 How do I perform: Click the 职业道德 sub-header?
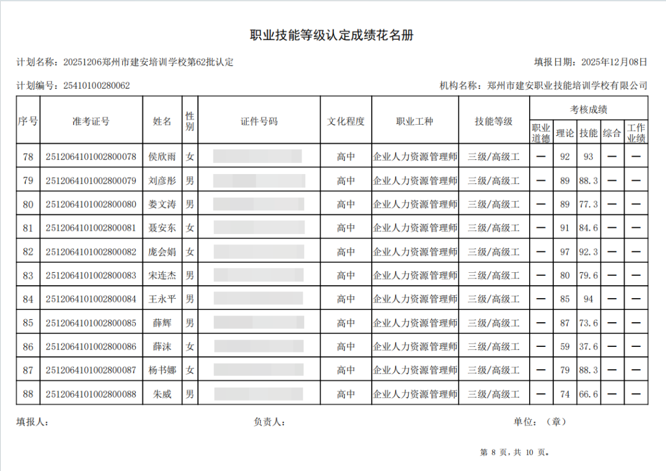coord(541,133)
